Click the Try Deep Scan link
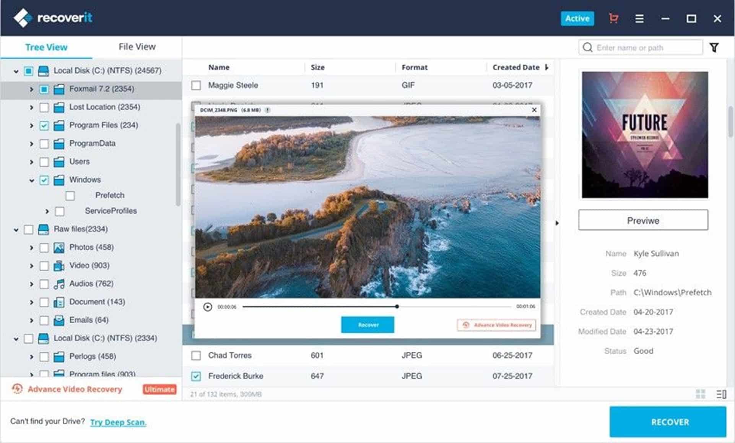Image resolution: width=735 pixels, height=443 pixels. pos(118,422)
